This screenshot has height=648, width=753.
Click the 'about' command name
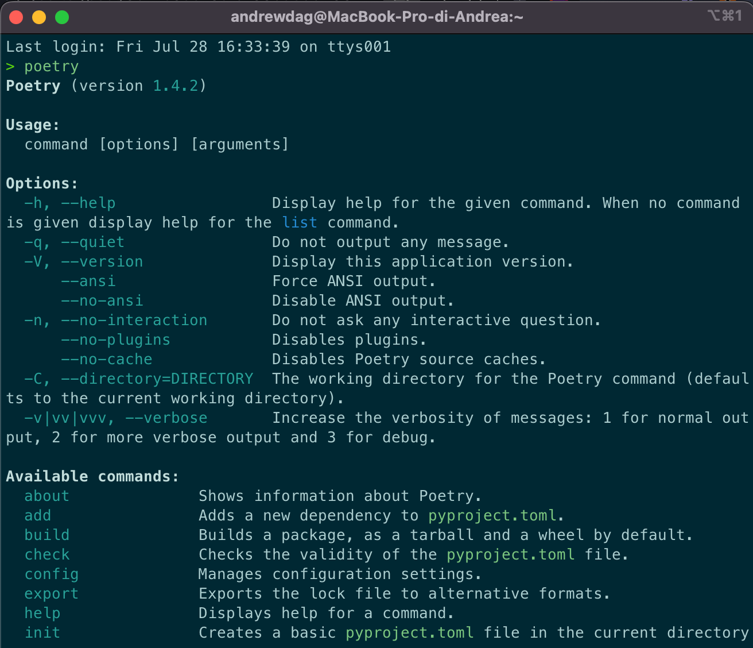[47, 496]
